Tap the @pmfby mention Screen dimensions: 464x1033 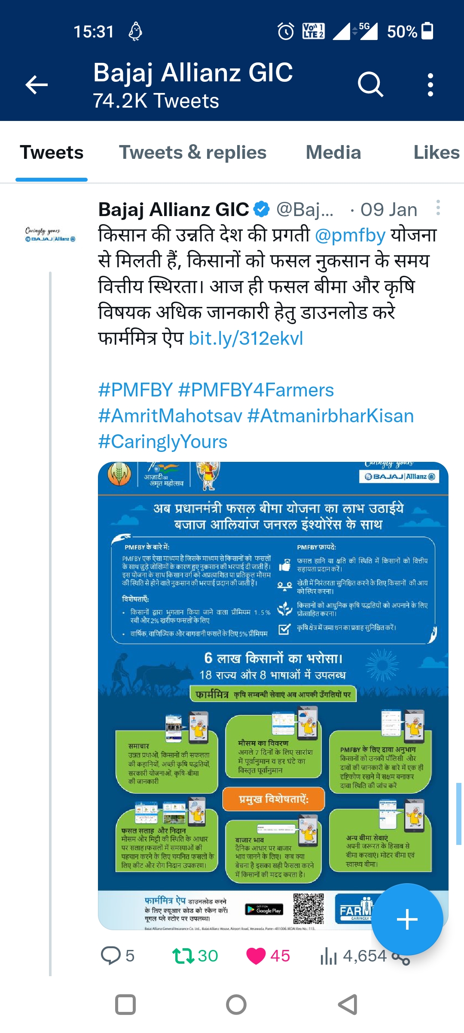350,235
